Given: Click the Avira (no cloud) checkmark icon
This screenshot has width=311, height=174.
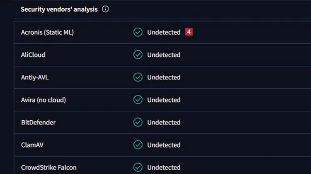Looking at the screenshot, I should (x=138, y=100).
